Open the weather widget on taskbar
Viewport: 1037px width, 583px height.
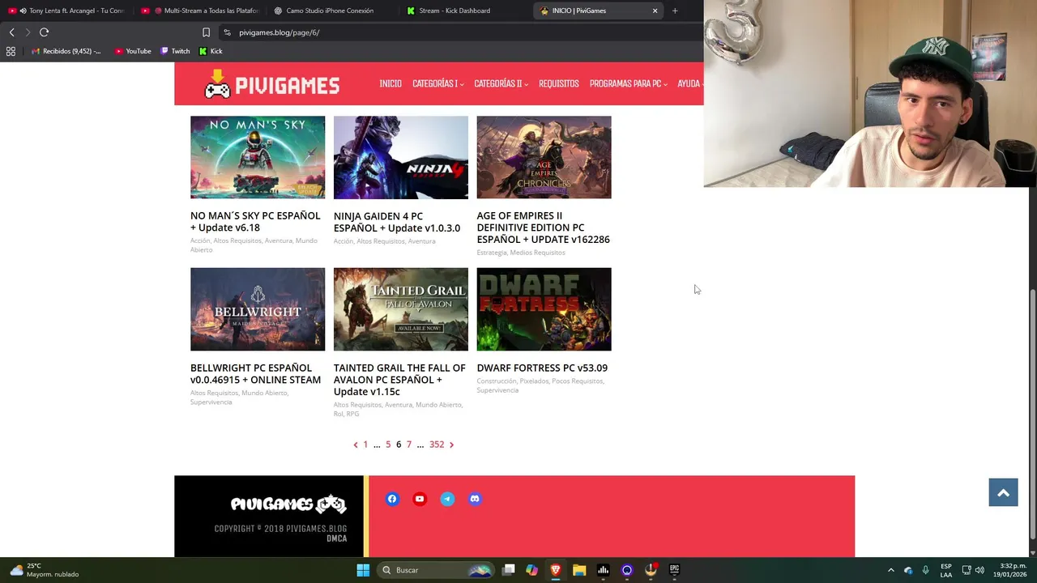[x=45, y=570]
